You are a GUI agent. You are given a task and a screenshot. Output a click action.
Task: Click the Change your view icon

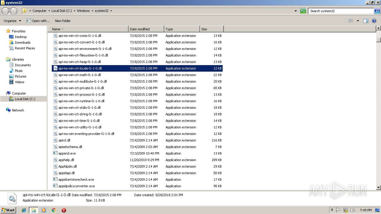point(351,21)
